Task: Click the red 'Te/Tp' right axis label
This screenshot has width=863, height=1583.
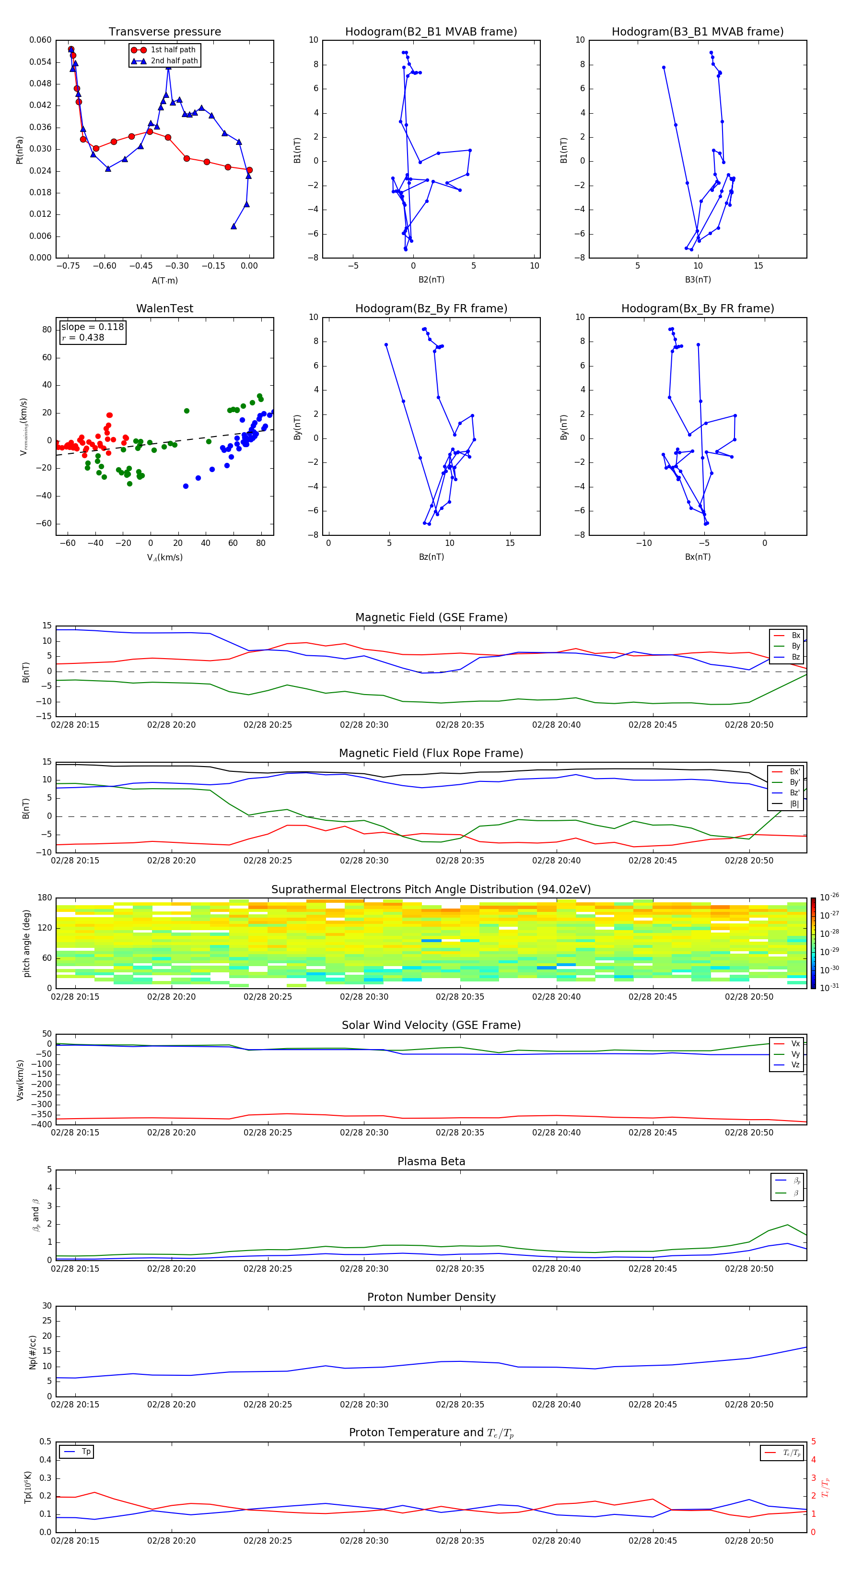Action: pyautogui.click(x=826, y=1487)
